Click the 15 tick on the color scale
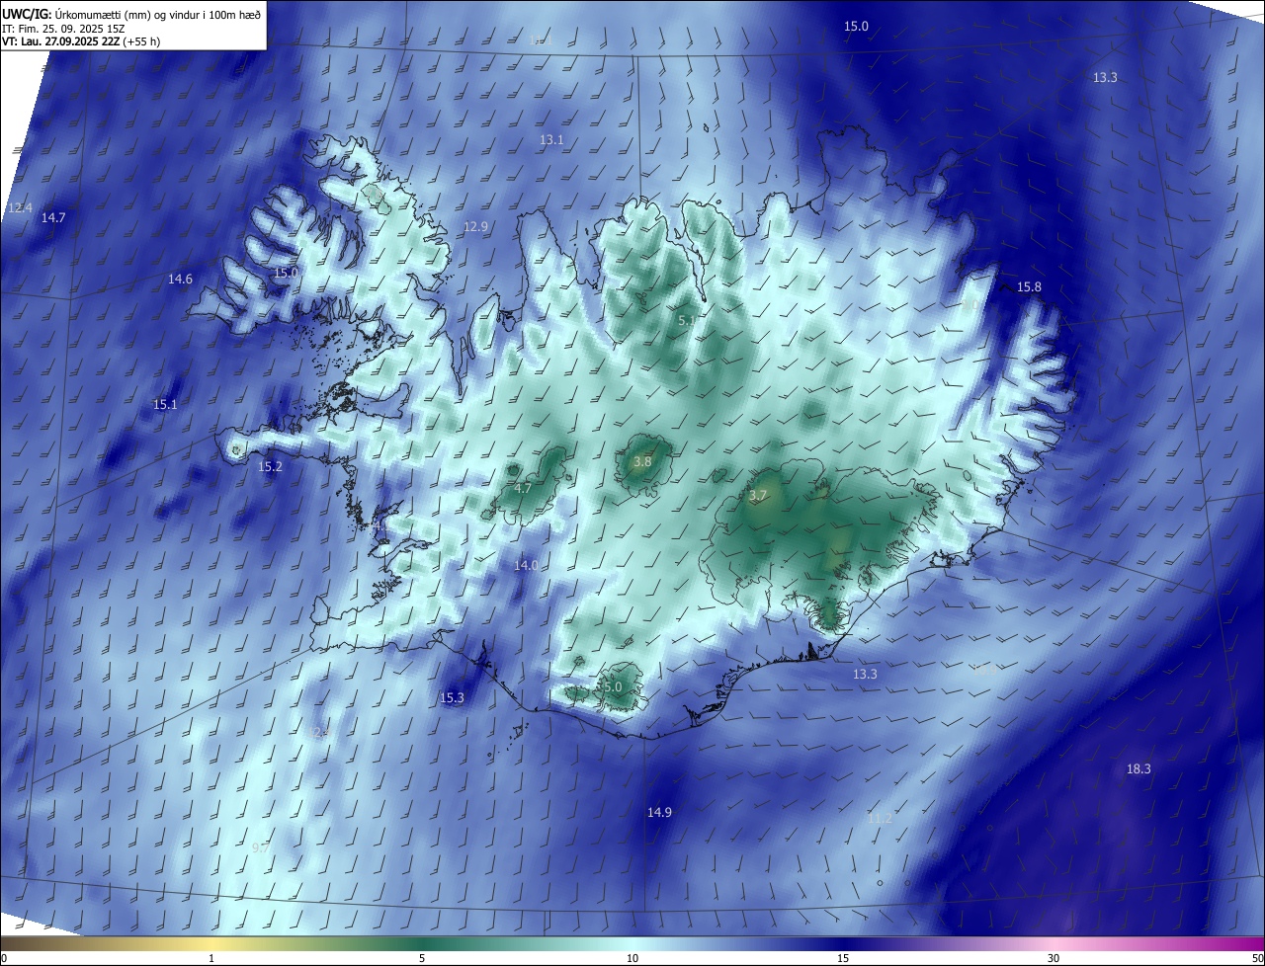This screenshot has height=966, width=1265. tap(843, 959)
